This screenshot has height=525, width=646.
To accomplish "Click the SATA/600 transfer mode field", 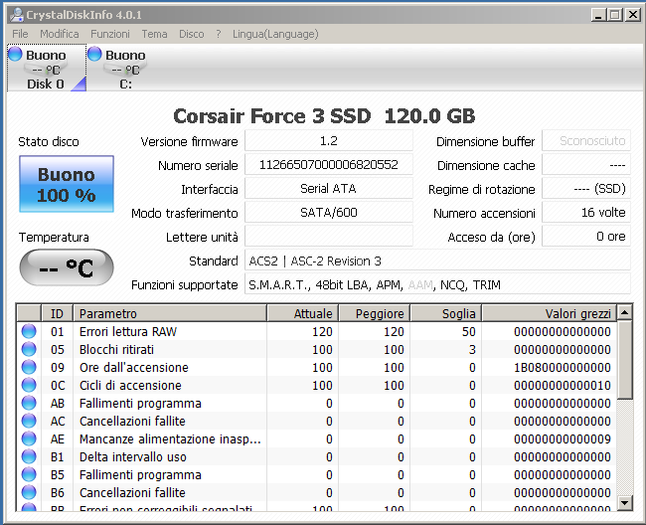I will coord(329,213).
